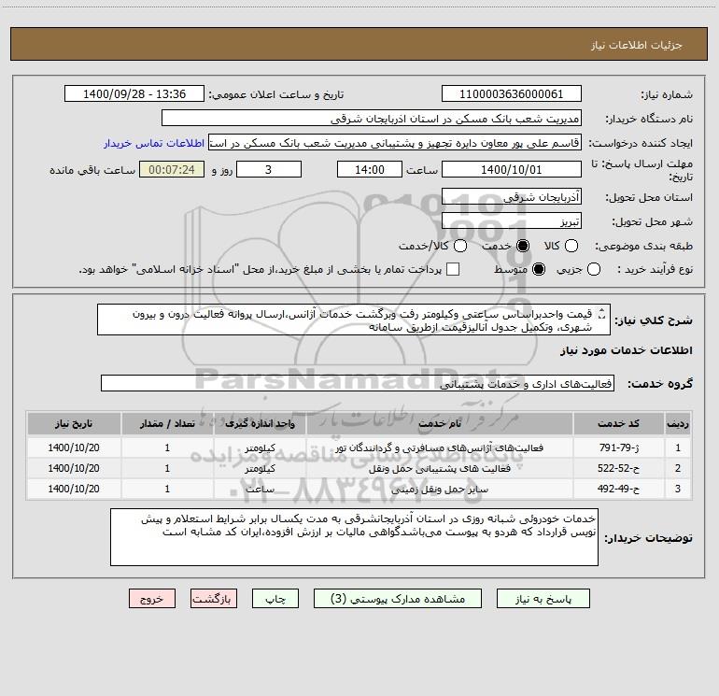Toggle the treasury bonds payment checkbox
719x696 pixels.
(453, 269)
